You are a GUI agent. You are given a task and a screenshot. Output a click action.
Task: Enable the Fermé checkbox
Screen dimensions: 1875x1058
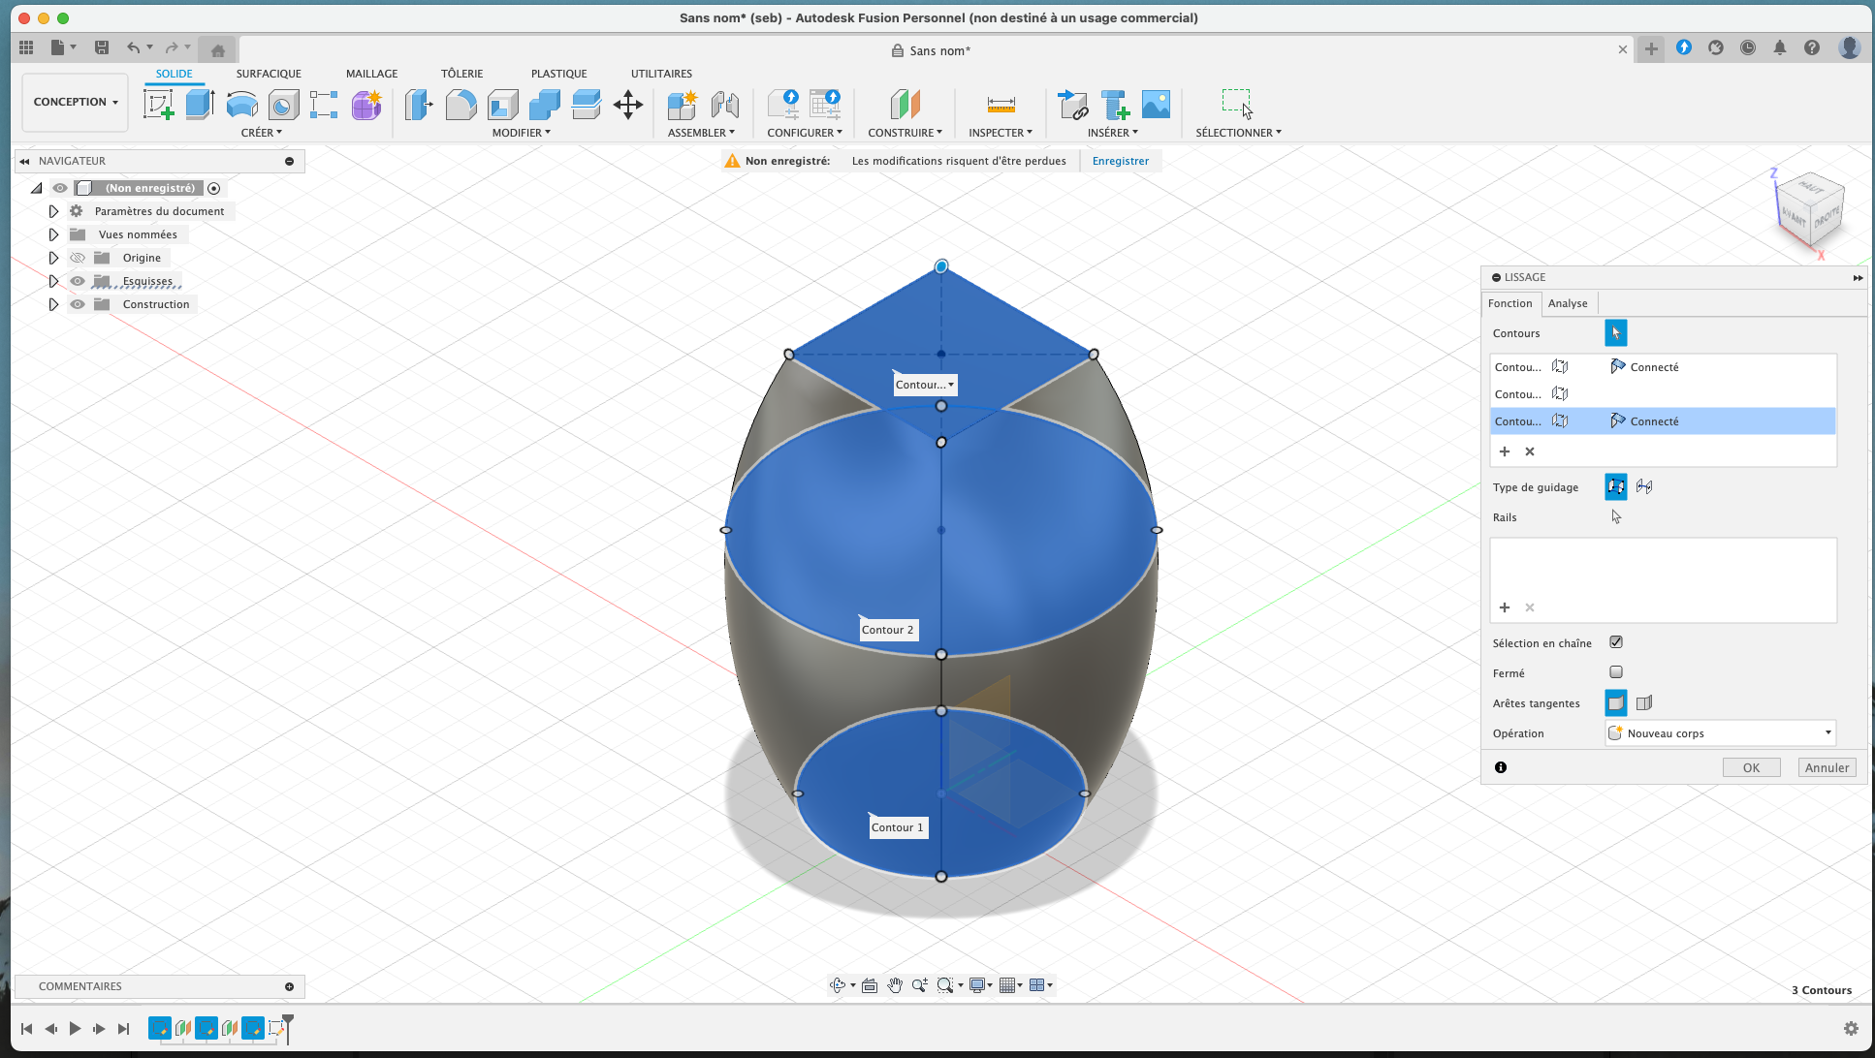1616,672
